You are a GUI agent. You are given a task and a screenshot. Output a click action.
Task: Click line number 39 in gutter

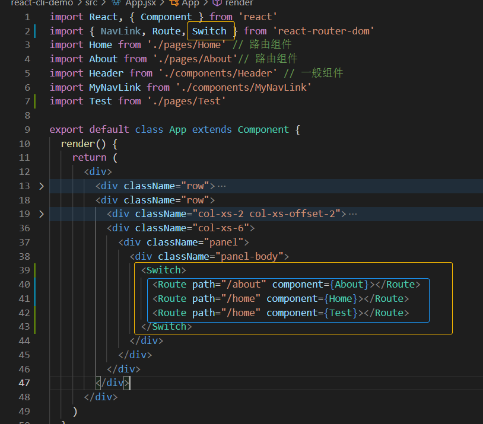(x=24, y=270)
